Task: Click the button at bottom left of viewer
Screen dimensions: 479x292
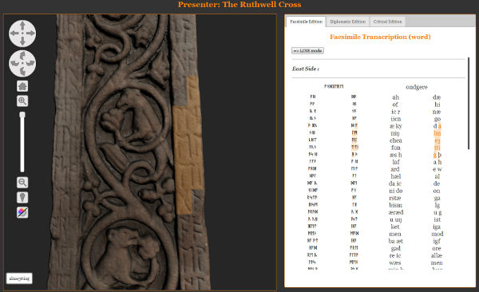Action: (x=19, y=278)
